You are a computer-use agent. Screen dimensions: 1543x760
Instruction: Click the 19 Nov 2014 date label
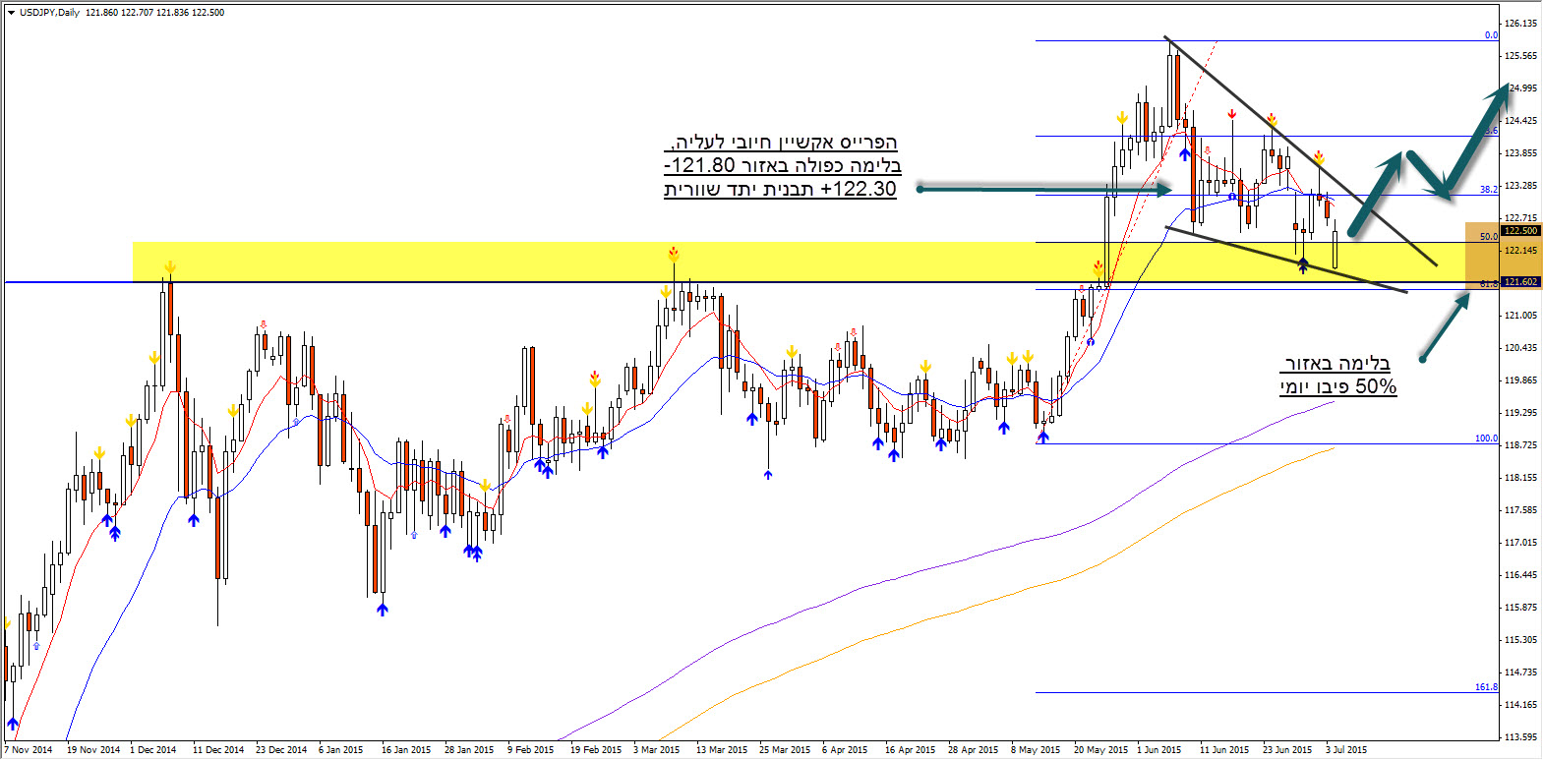pyautogui.click(x=93, y=750)
